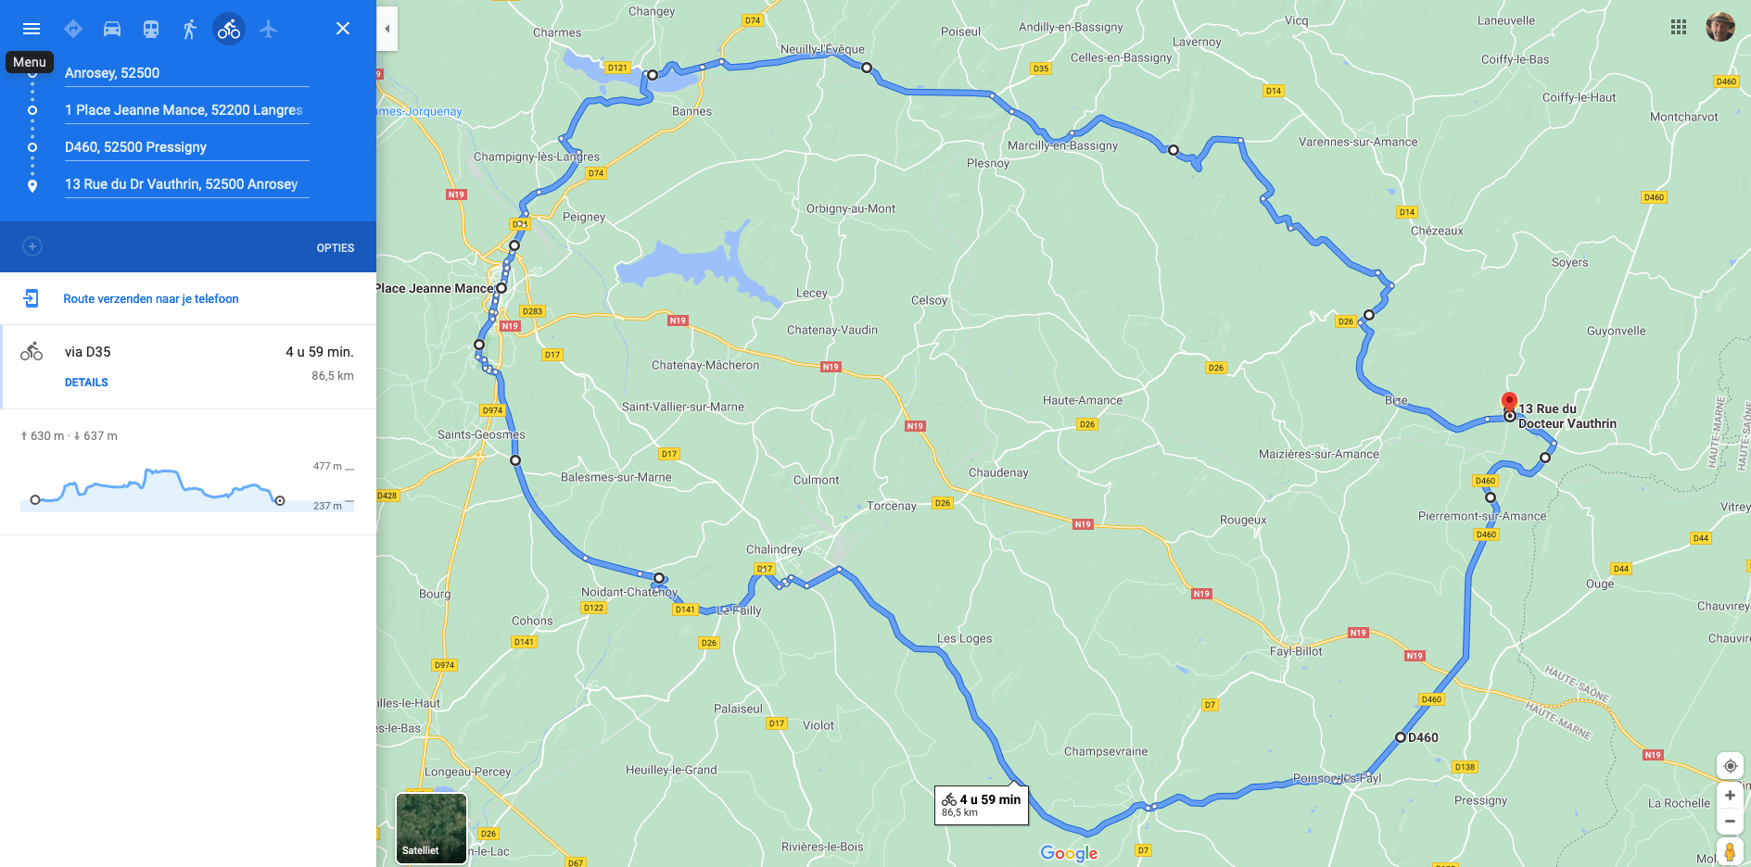Viewport: 1751px width, 867px height.
Task: Show your location on map
Action: 1730,766
